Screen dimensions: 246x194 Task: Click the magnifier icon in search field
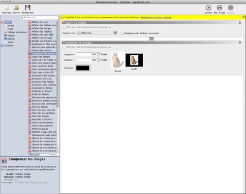[x=22, y=17]
